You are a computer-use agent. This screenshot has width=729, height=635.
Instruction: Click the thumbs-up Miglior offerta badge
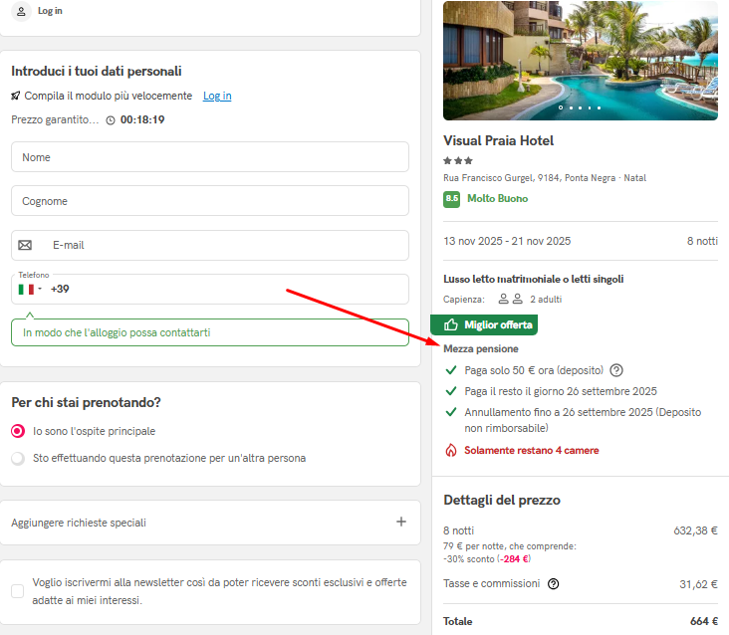pyautogui.click(x=484, y=324)
